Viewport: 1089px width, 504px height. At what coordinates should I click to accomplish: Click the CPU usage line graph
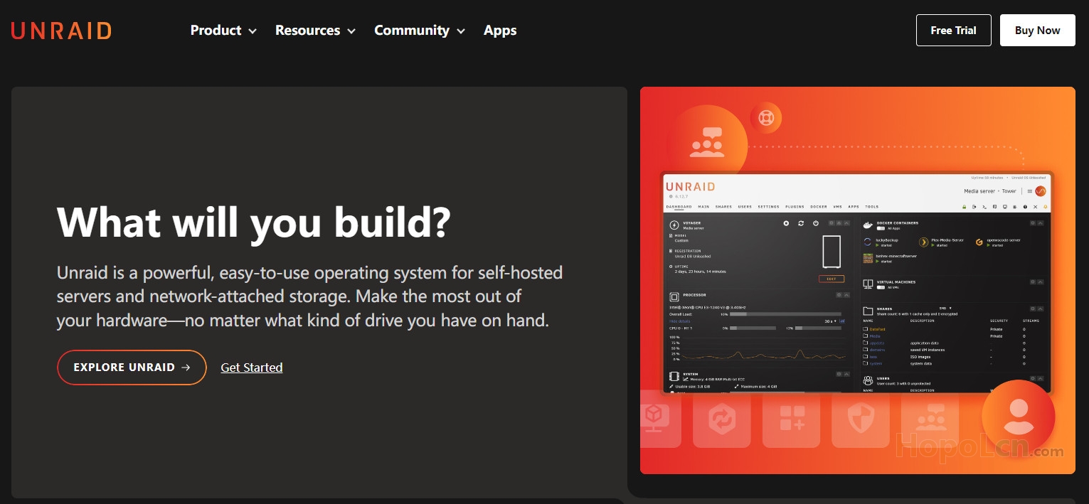(x=763, y=348)
